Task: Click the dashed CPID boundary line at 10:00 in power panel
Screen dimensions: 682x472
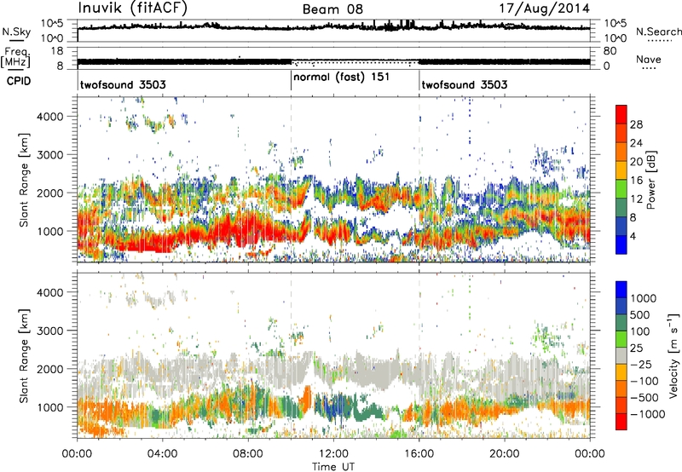Action: point(291,178)
